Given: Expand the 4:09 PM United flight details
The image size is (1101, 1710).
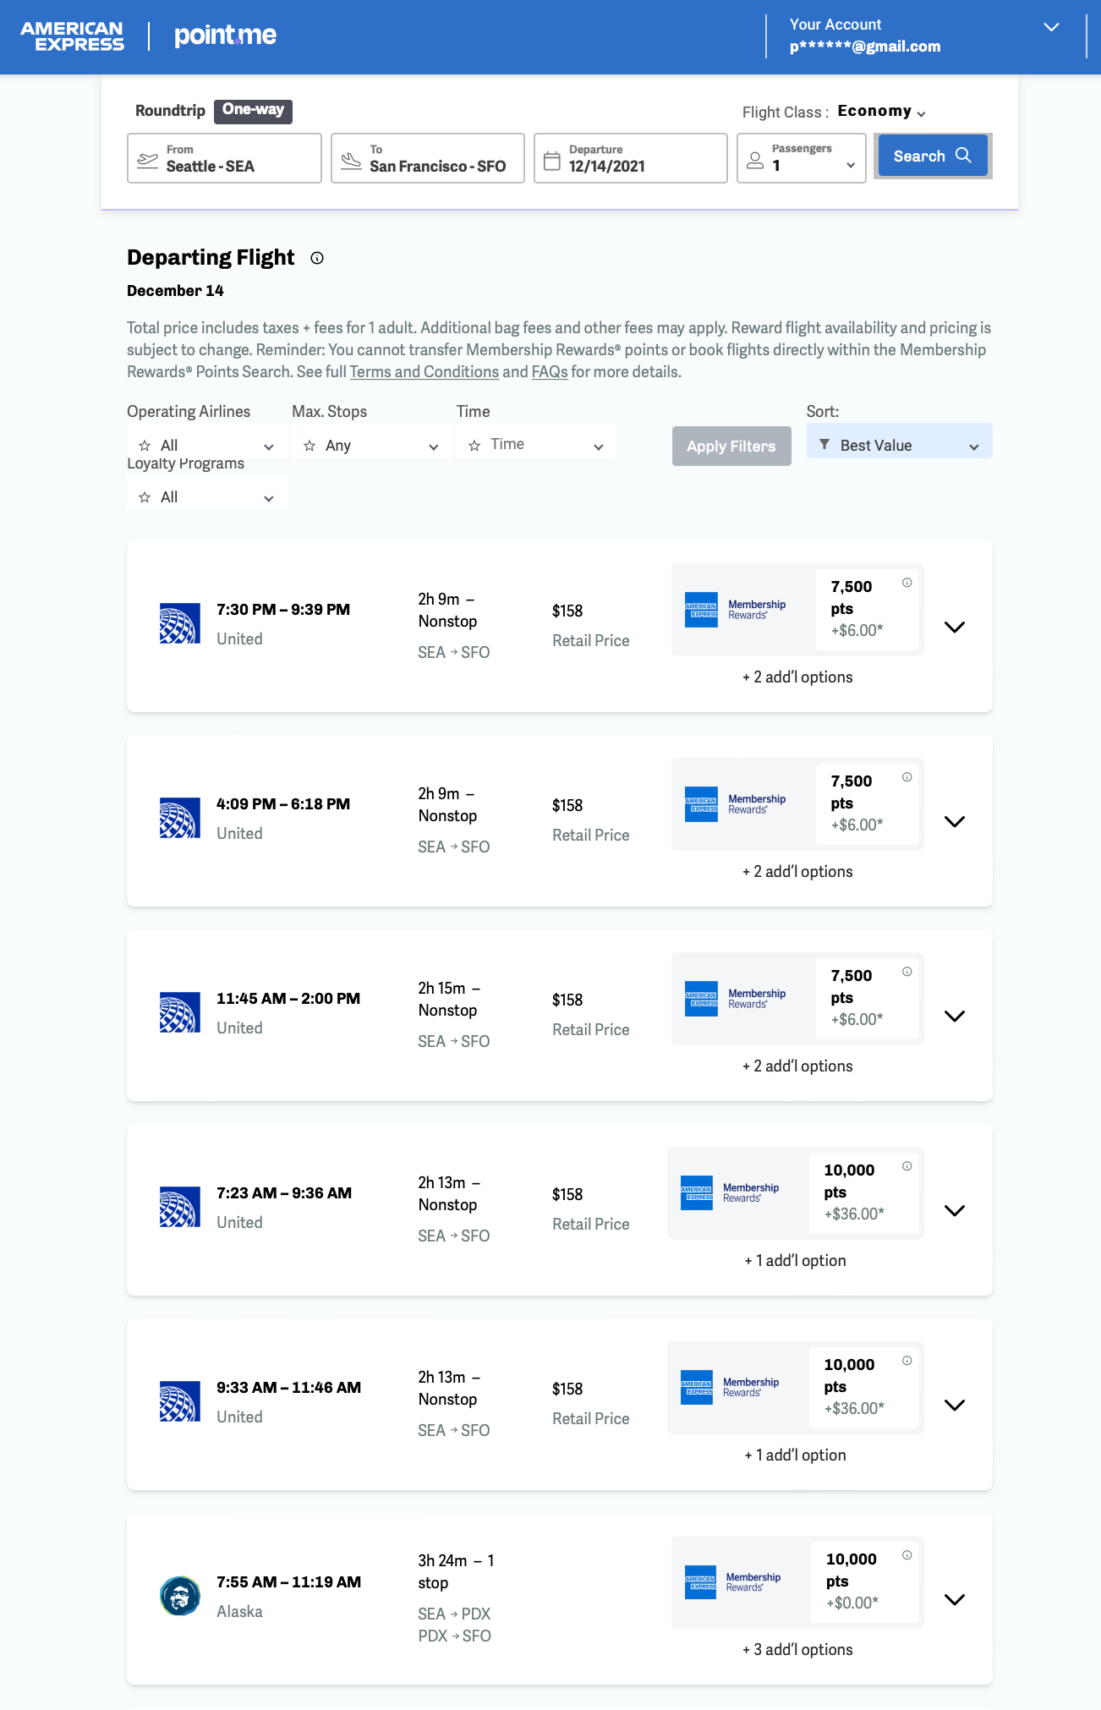Looking at the screenshot, I should point(955,822).
